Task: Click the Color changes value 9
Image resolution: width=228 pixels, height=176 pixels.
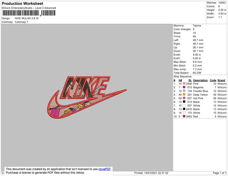Action: point(193,29)
